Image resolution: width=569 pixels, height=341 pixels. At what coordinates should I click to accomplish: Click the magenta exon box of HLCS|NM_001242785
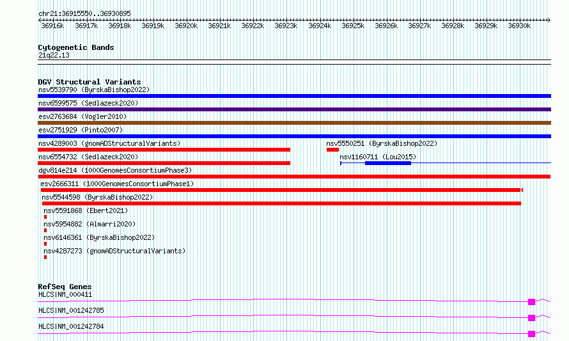pyautogui.click(x=532, y=318)
